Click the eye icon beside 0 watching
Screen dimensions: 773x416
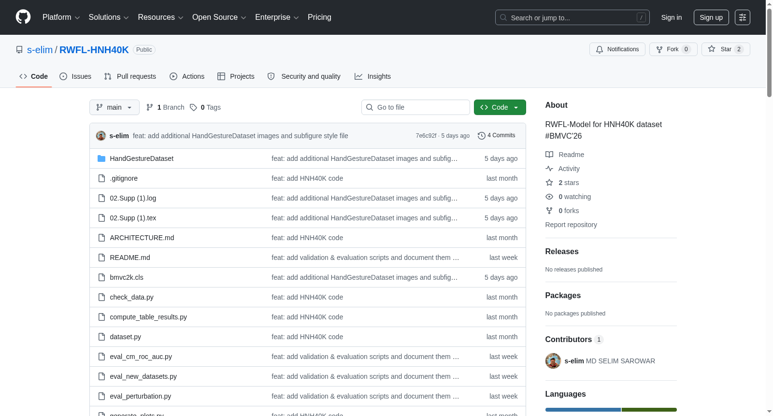tap(549, 197)
